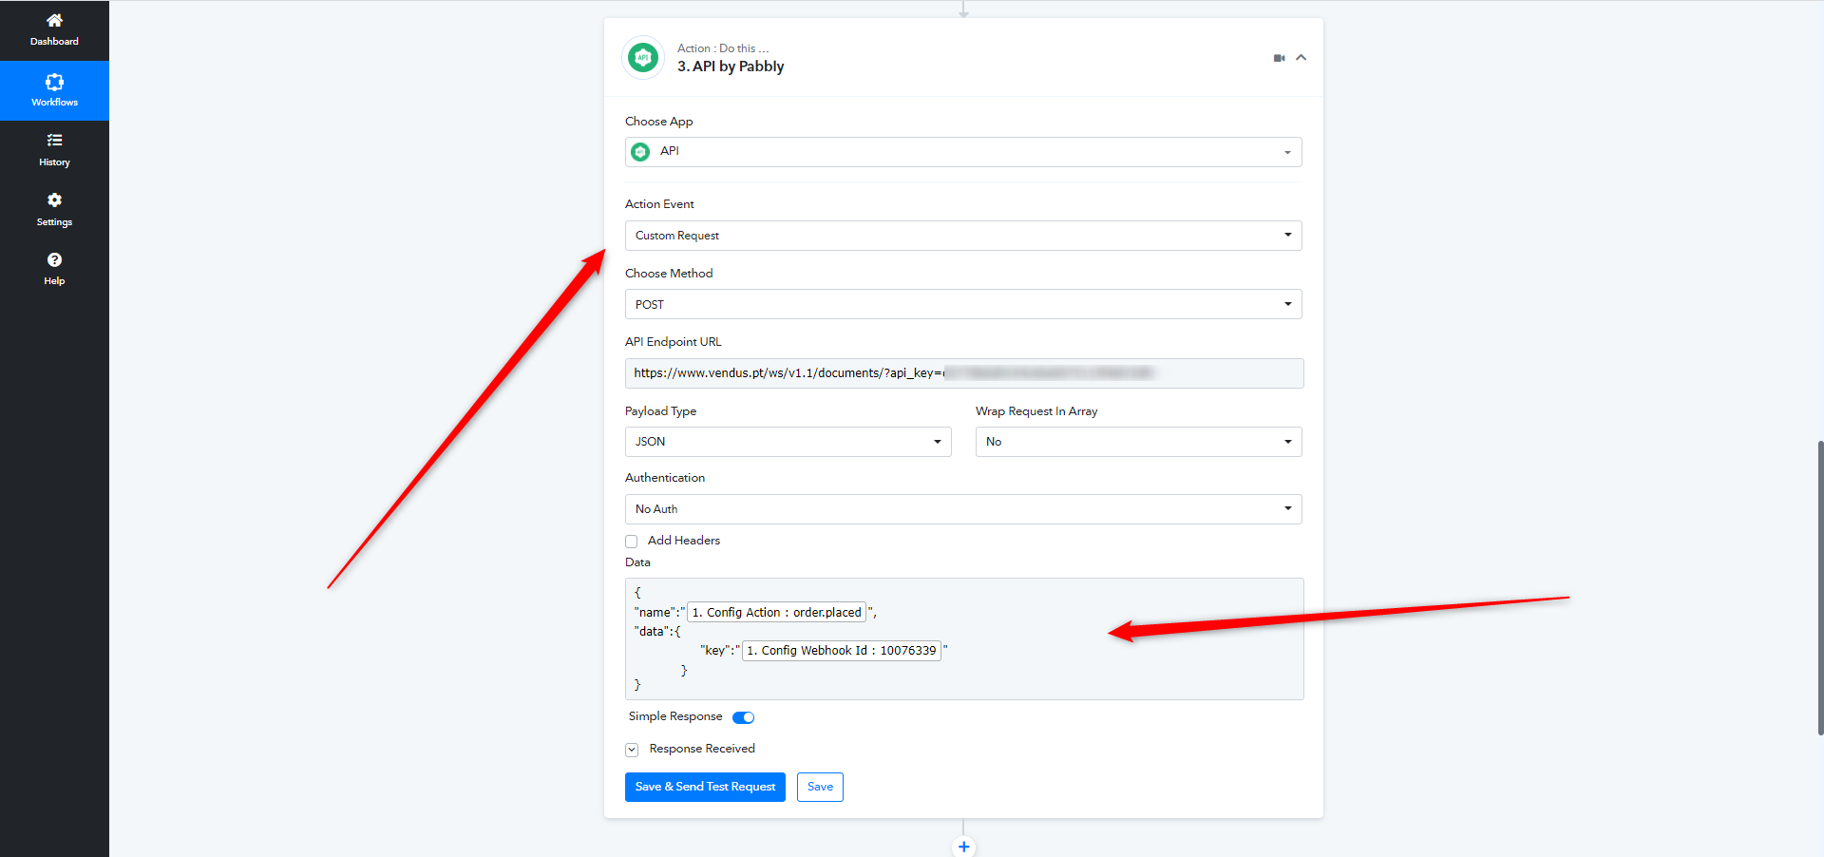Click the page vertical scrollbar
This screenshot has width=1824, height=857.
(x=1820, y=587)
